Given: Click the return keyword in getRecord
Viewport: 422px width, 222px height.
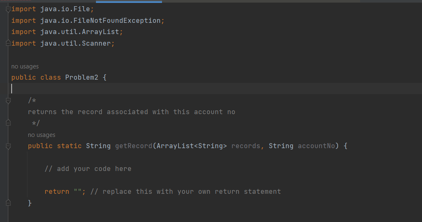Looking at the screenshot, I should click(57, 192).
